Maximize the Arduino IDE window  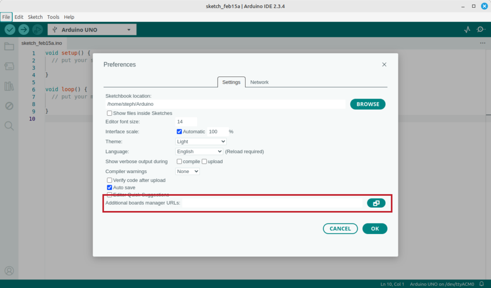pos(473,6)
